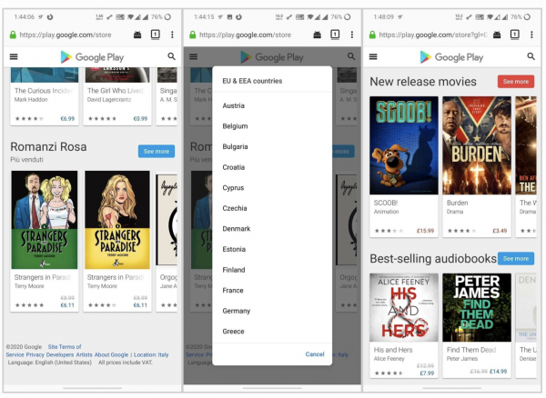Tap incognito-style icon in middle screen address bar
The width and height of the screenshot is (546, 398).
coord(318,35)
